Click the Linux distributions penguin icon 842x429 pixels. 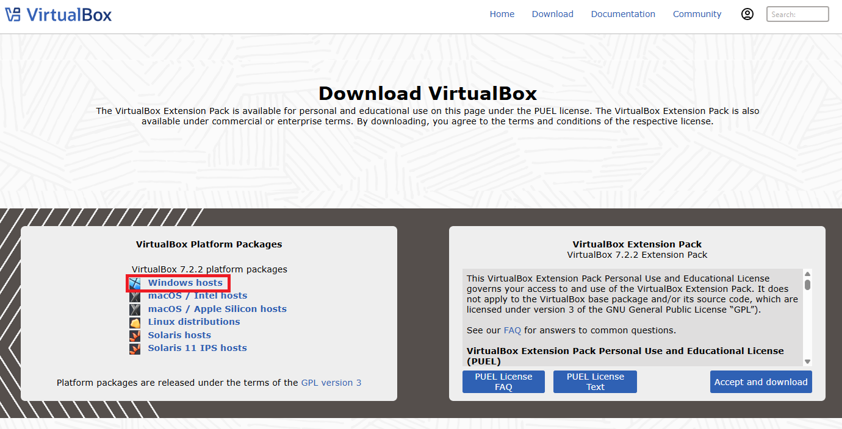(135, 322)
